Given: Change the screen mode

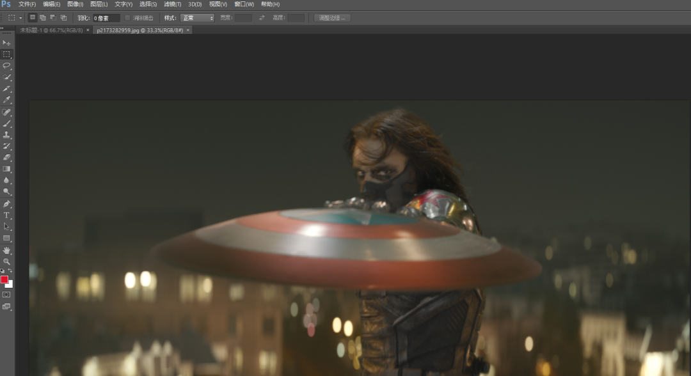Looking at the screenshot, I should point(6,306).
